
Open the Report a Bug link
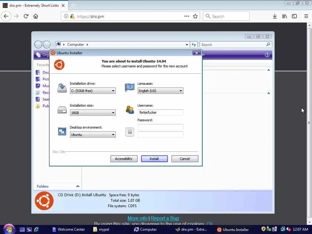coord(165,218)
